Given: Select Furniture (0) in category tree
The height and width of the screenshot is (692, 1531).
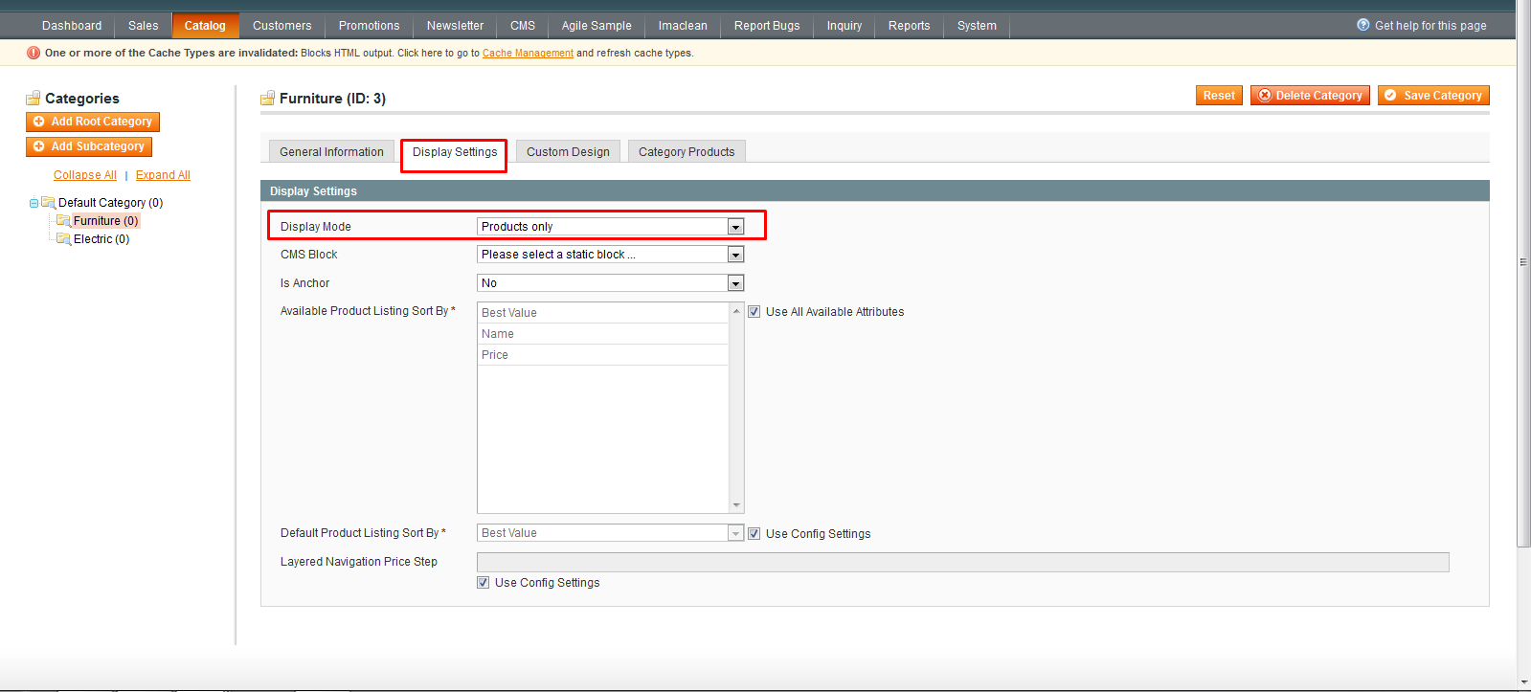Looking at the screenshot, I should (105, 221).
